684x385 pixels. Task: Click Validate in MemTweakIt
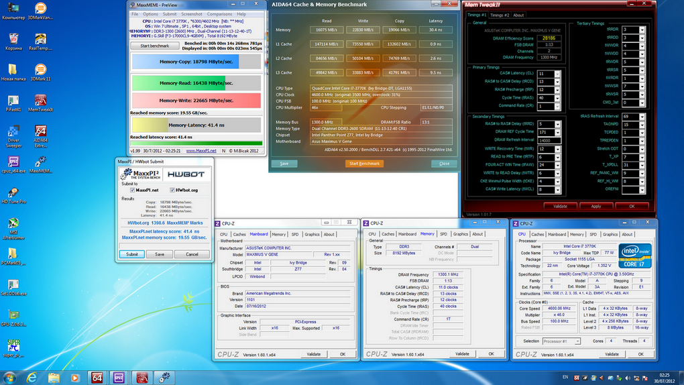pos(560,206)
